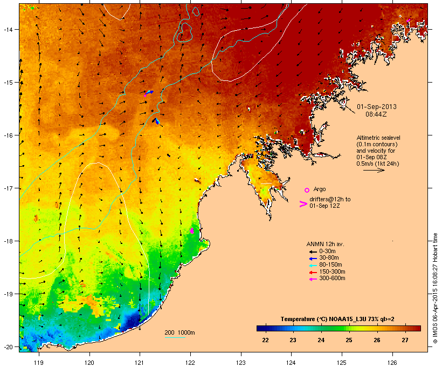Click the '200 1000m' depth contour label

179,332
